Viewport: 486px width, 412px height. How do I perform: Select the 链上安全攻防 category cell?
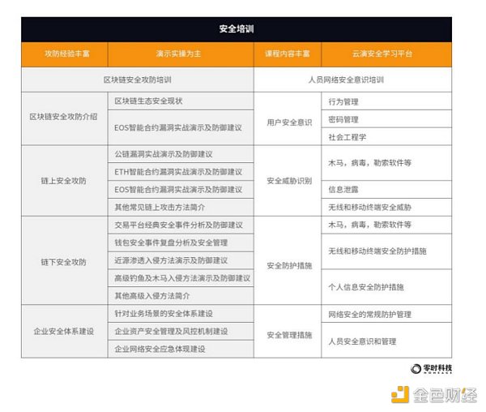coord(63,179)
